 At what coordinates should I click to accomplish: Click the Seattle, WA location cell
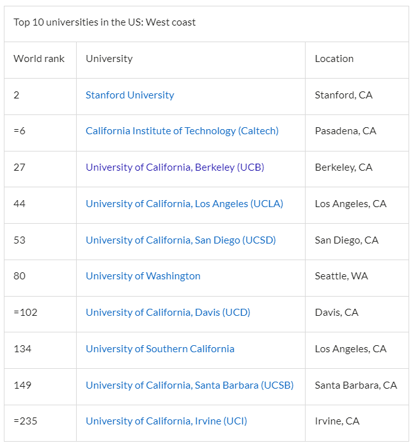pyautogui.click(x=357, y=278)
